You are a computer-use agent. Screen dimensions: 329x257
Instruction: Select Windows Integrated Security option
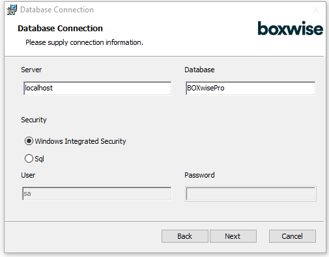[x=75, y=141]
